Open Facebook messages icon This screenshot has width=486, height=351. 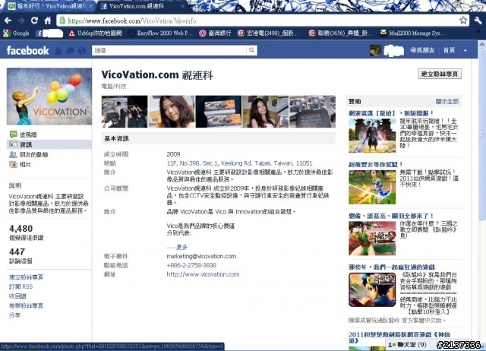point(70,51)
